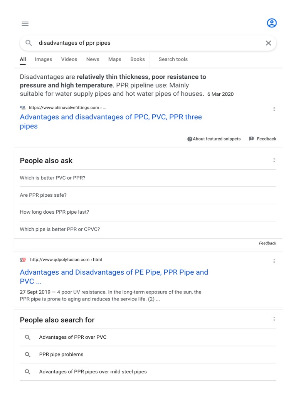Click the magnifier icon in search bar
The image size is (296, 395).
coord(29,43)
